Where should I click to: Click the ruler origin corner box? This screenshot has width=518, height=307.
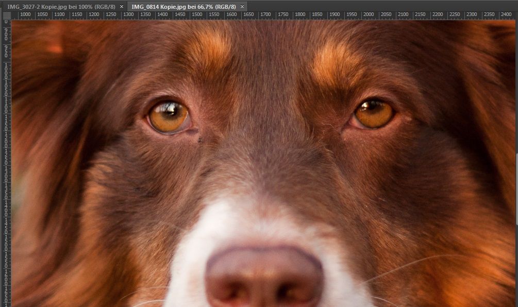(x=7, y=15)
